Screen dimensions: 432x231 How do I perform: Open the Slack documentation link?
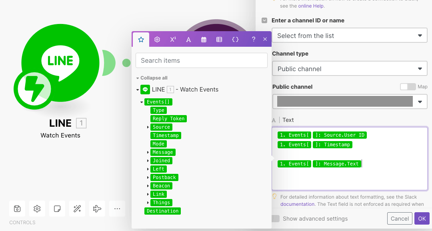[297, 204]
